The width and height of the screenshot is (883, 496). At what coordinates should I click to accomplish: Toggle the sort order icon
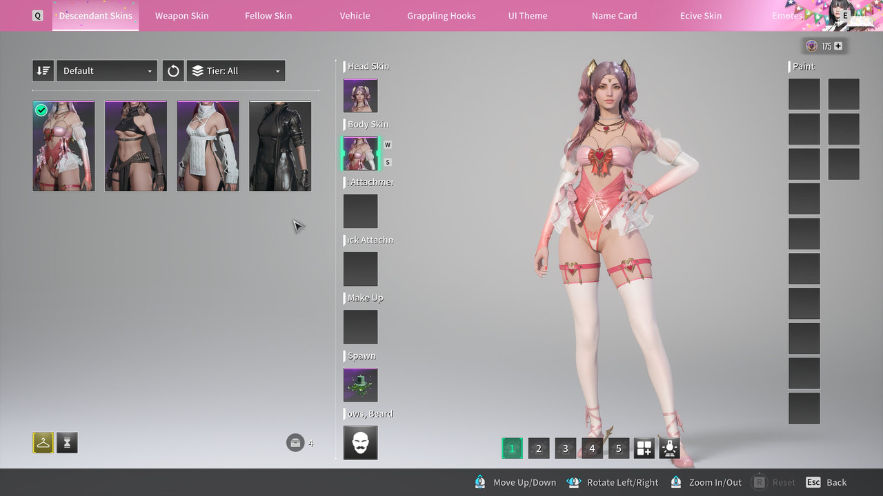(43, 70)
